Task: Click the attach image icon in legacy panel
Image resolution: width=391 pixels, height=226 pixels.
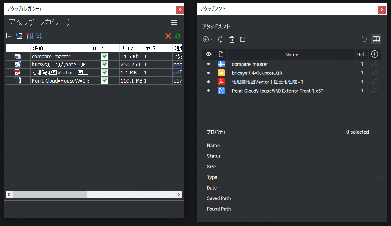Action: [19, 36]
